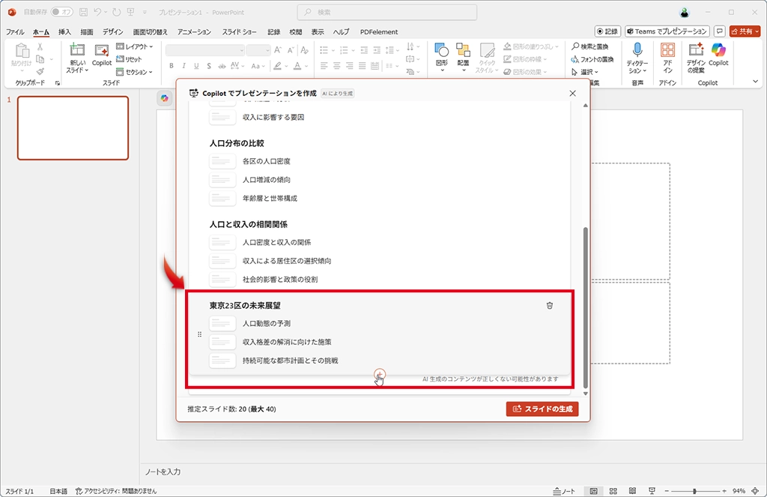Click Teams でプレゼンテーション button
Image resolution: width=767 pixels, height=497 pixels.
click(667, 31)
